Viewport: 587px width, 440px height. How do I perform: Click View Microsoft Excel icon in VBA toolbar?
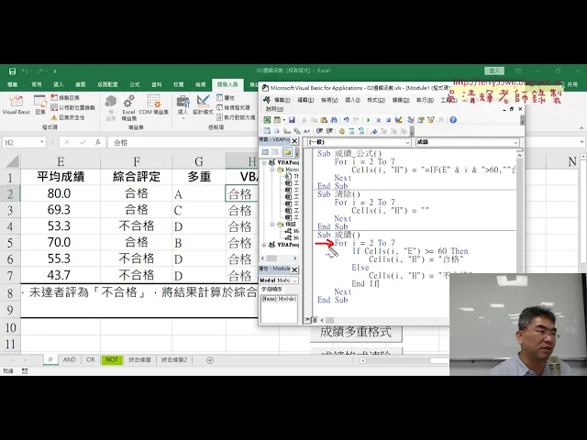267,120
